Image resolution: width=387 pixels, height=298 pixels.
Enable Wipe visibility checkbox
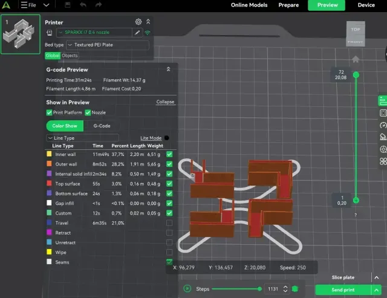[x=169, y=252]
